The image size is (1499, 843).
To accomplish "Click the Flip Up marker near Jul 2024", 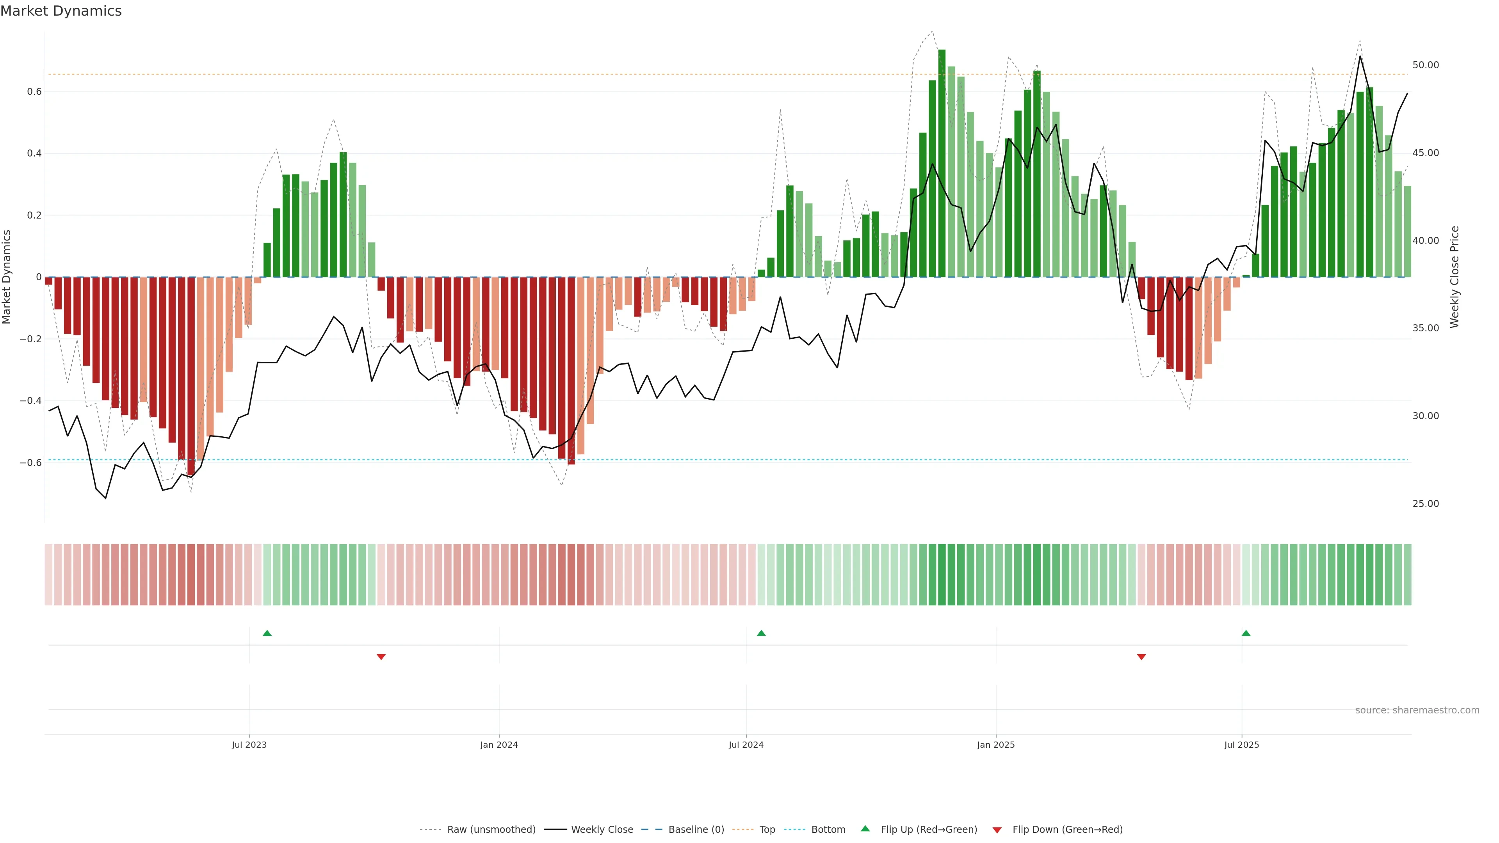I will [x=761, y=633].
